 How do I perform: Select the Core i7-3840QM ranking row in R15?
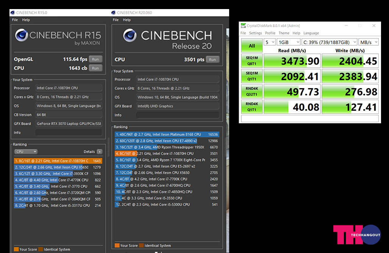[58, 199]
